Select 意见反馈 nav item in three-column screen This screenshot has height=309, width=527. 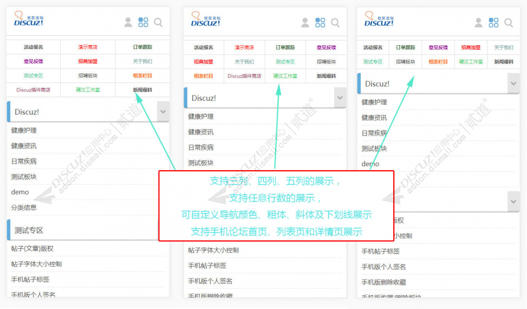pos(33,61)
